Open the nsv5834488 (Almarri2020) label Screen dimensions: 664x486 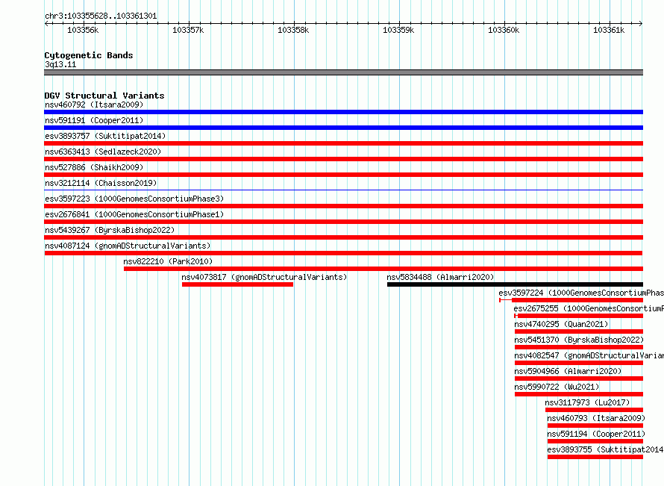pos(440,277)
